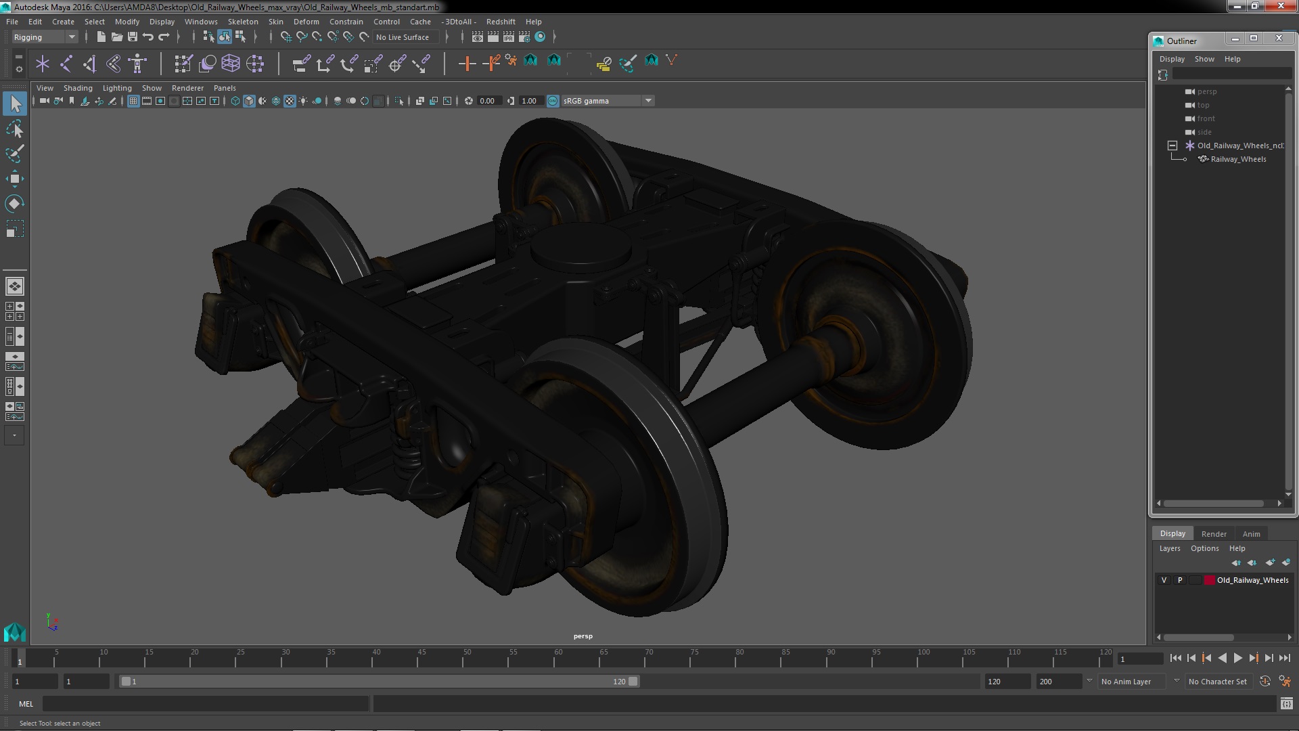The image size is (1299, 731).
Task: Click the Undo arrow icon
Action: [x=148, y=37]
